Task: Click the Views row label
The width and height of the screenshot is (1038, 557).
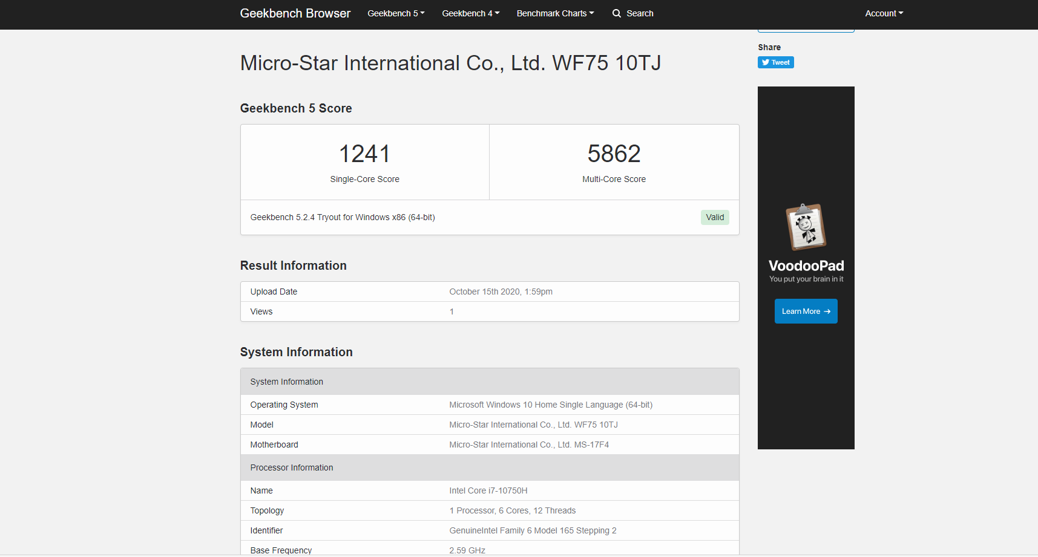Action: [261, 311]
